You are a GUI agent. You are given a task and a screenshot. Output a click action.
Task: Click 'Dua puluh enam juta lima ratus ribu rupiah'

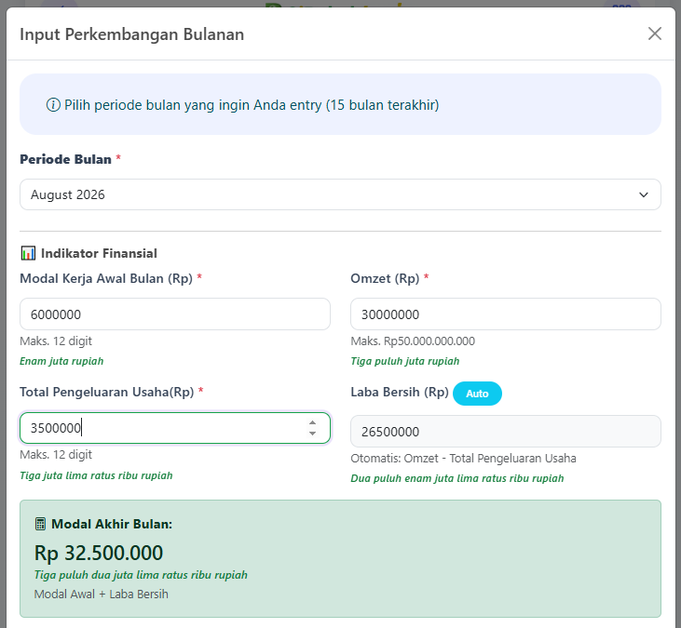click(x=457, y=478)
